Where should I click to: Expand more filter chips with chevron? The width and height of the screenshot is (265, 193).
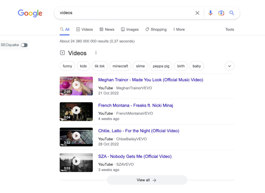(x=229, y=66)
